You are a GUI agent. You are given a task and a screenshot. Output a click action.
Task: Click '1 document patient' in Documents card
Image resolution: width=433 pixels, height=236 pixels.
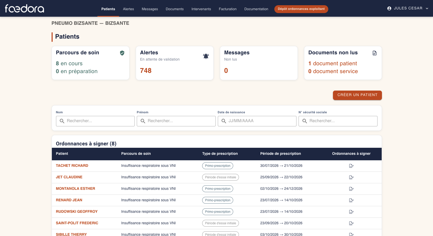point(333,63)
